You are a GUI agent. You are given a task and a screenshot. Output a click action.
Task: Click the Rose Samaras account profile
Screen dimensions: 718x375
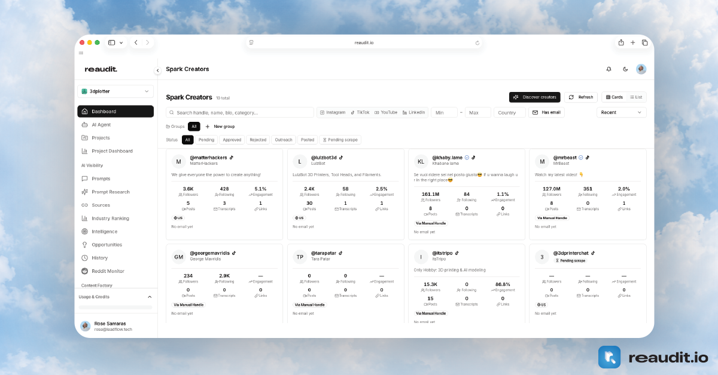click(115, 326)
